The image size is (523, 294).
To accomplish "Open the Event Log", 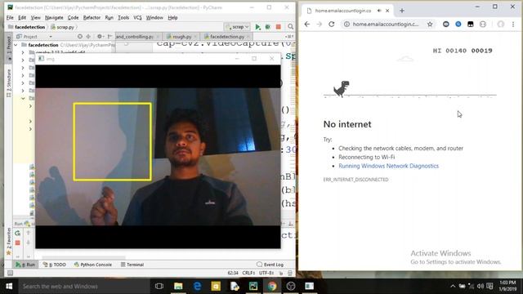I will point(270,265).
